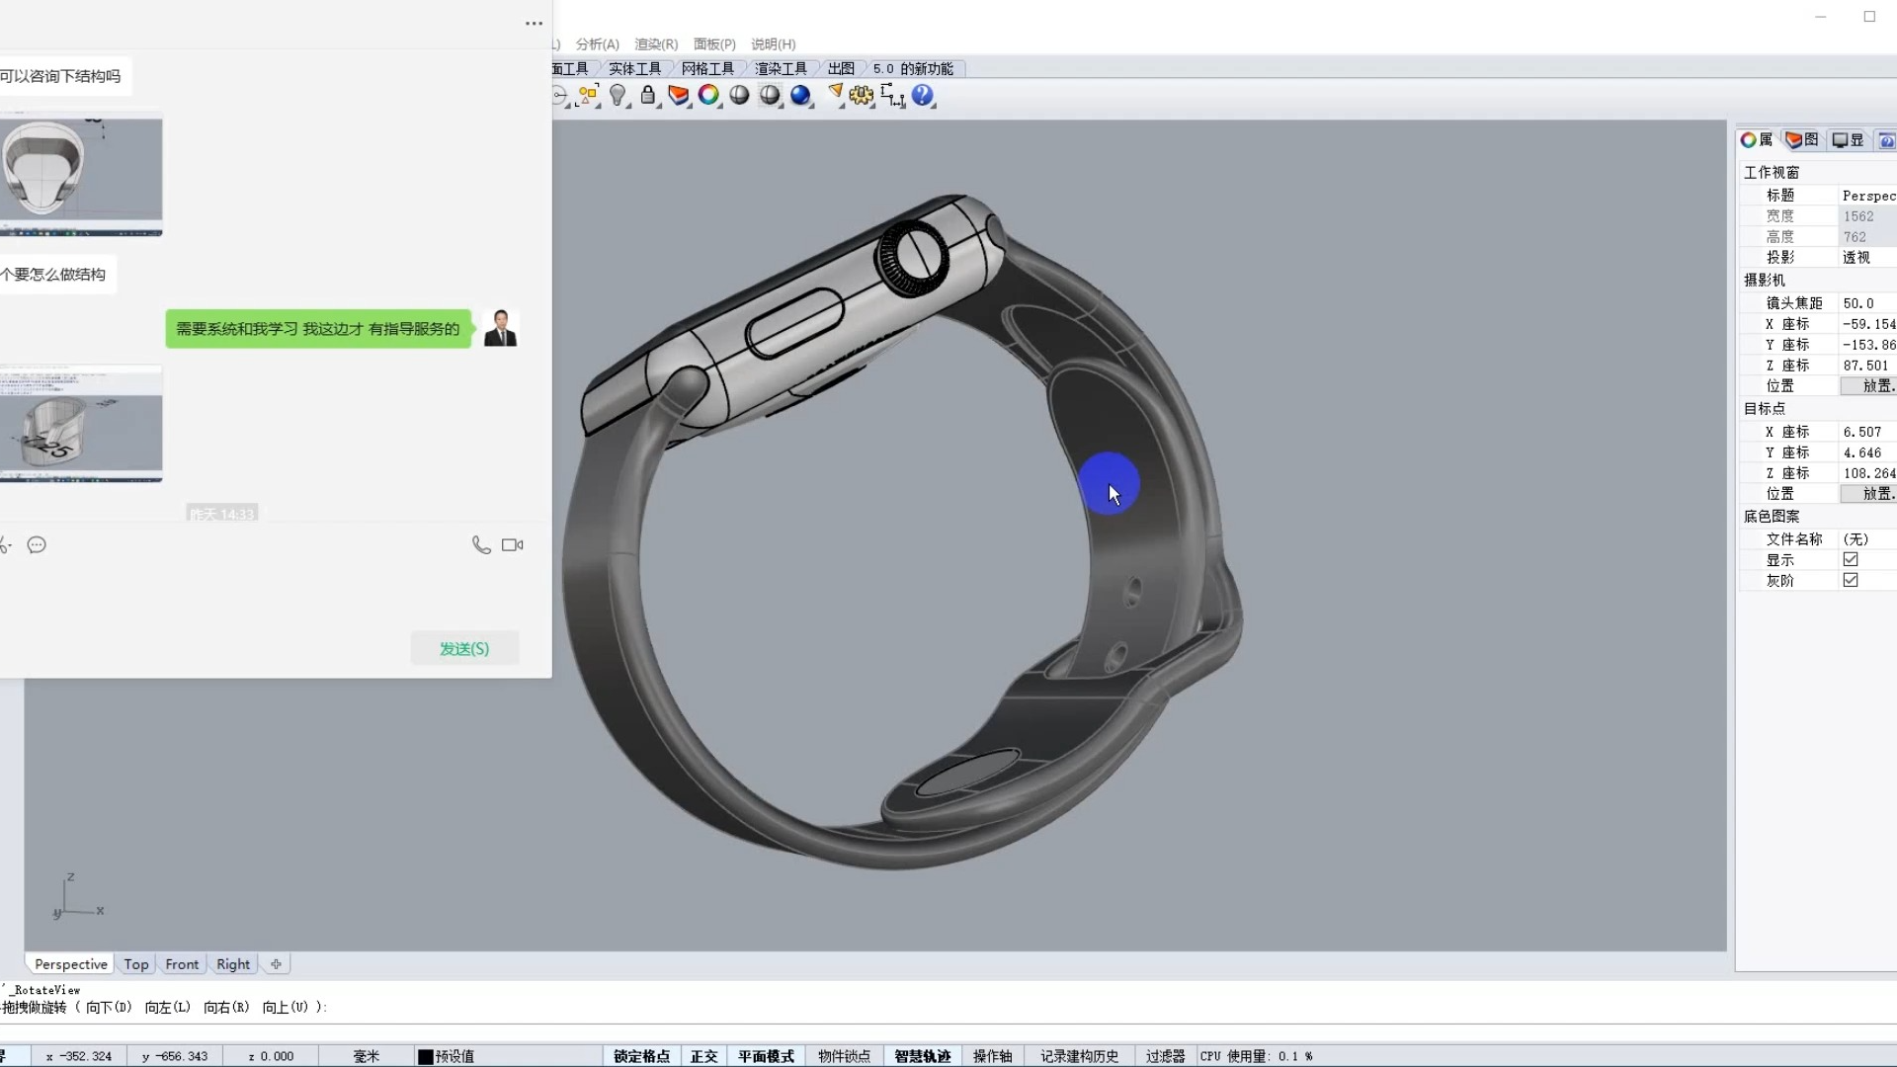
Task: Toggle the material preview render icon
Action: [x=801, y=94]
